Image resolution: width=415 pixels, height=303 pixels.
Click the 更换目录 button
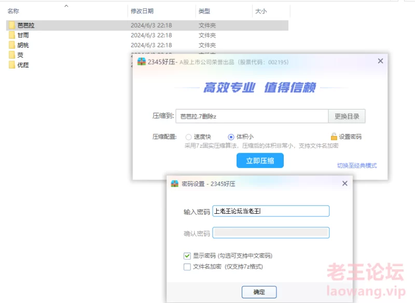[x=347, y=116]
